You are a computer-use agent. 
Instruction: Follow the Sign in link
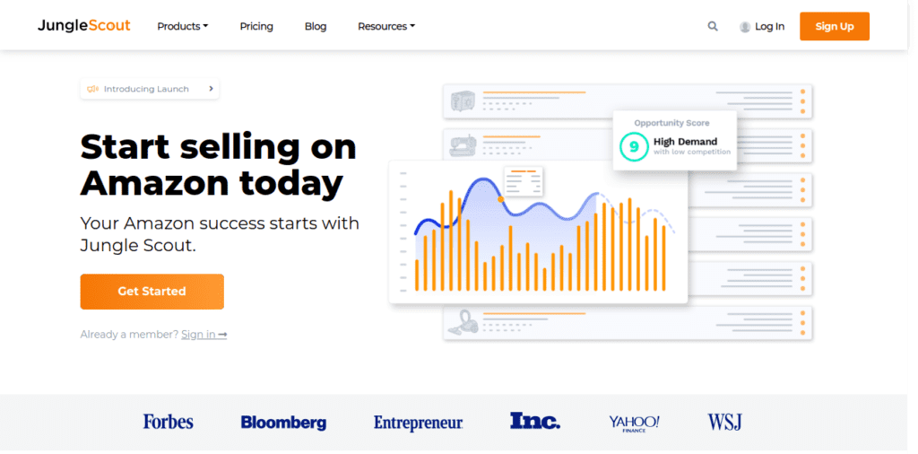(x=204, y=335)
